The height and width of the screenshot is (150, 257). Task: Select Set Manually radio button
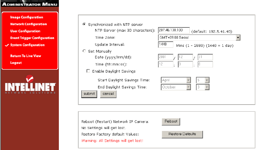[x=84, y=51]
